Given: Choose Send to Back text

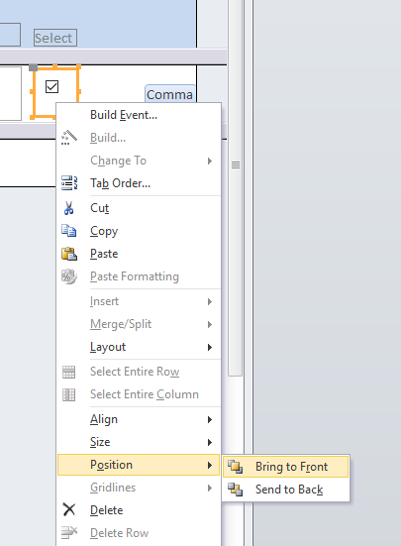Looking at the screenshot, I should (x=289, y=490).
